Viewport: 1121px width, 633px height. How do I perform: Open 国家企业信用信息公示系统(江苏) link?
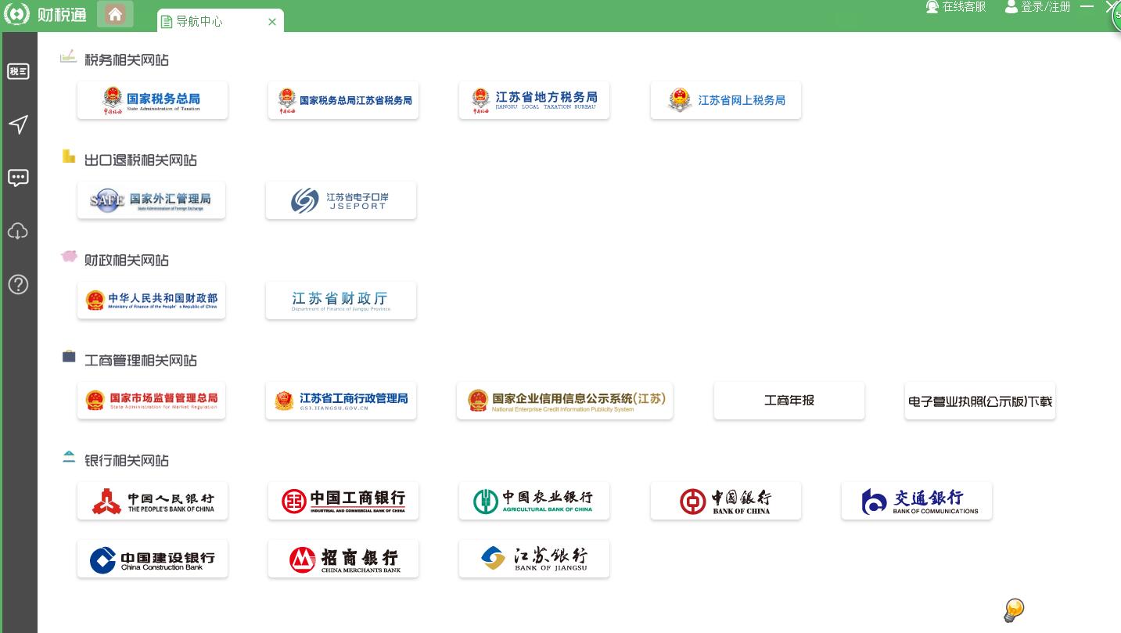tap(565, 401)
